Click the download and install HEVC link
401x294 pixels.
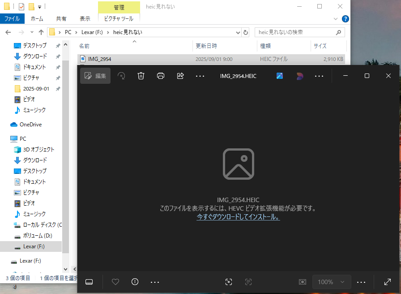(x=238, y=217)
